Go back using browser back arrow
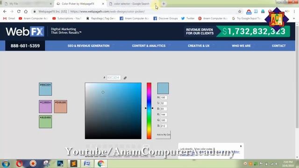This screenshot has width=299, height=168. [5, 11]
